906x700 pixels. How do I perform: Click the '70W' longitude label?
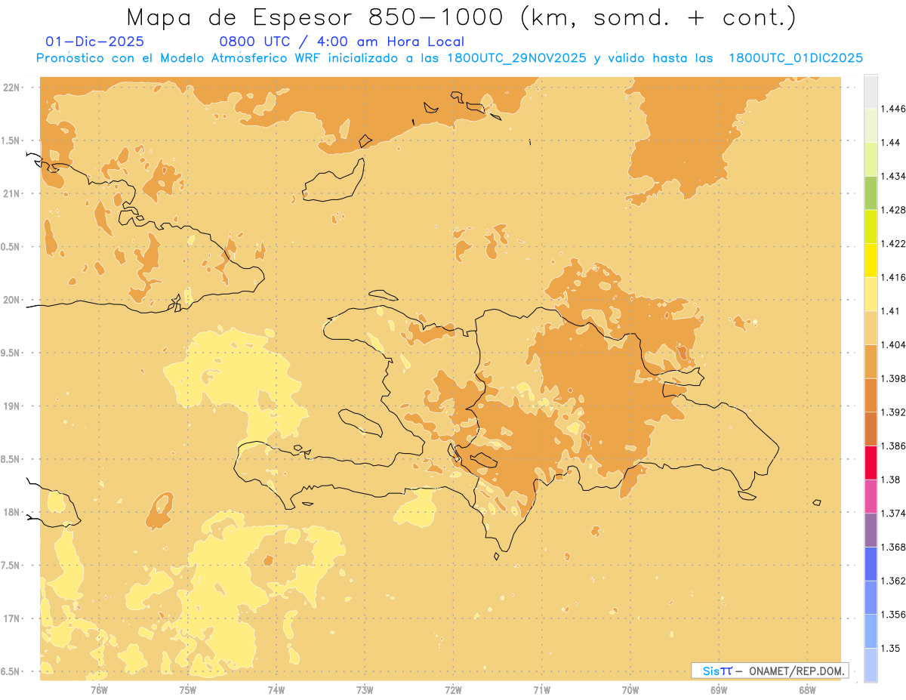(x=630, y=689)
